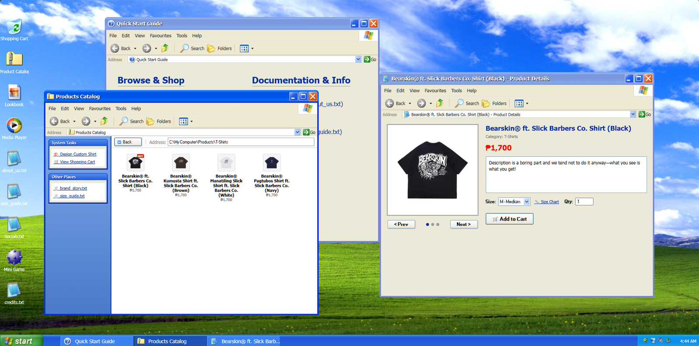699x346 pixels.
Task: Open Views dropdown arrow in Quick Start Guide
Action: [x=253, y=48]
